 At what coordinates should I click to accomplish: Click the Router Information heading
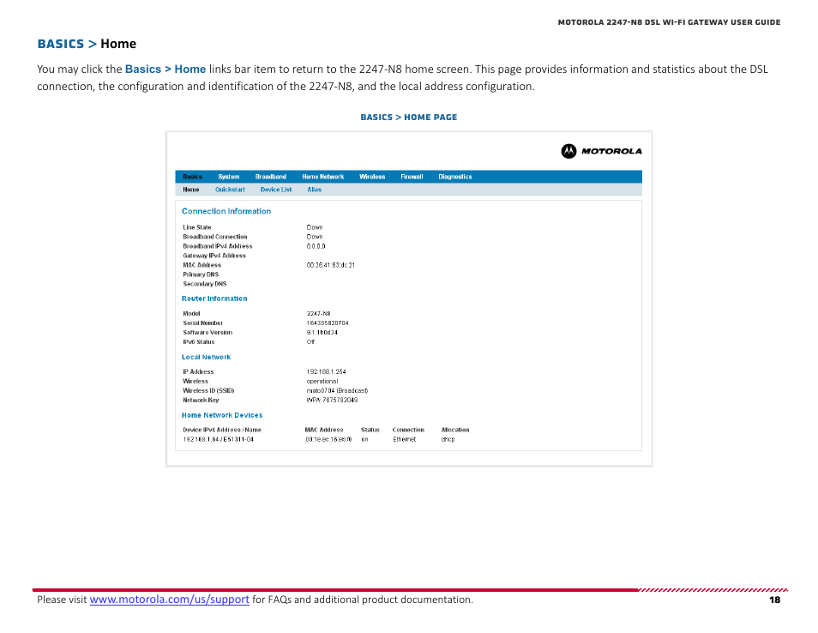(214, 298)
